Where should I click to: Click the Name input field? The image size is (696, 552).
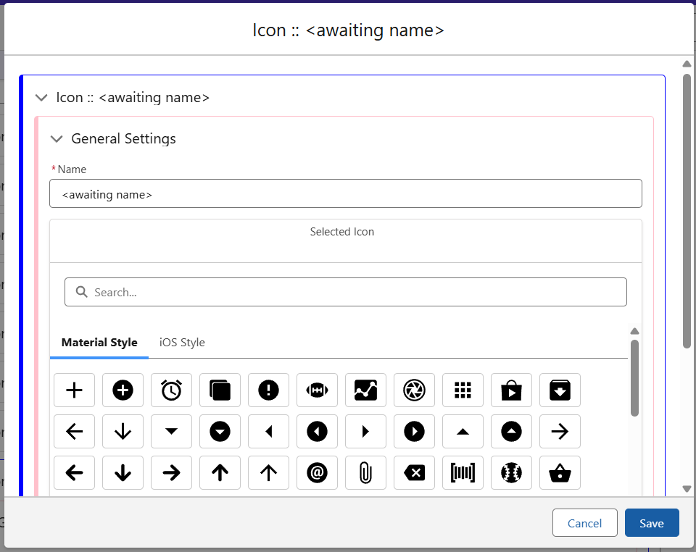click(345, 194)
